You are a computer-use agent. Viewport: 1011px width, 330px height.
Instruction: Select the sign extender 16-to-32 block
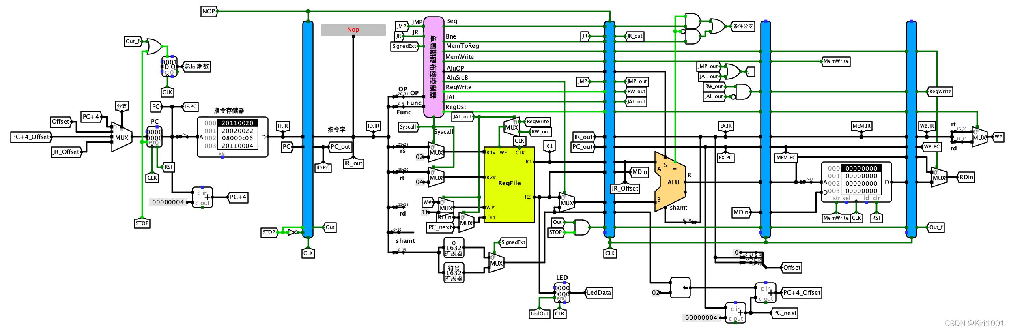[454, 272]
